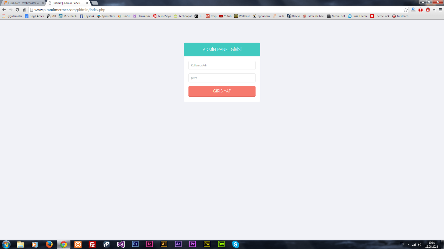Switch to the Fuub.Net browser tab
This screenshot has height=249, width=444.
(x=22, y=3)
